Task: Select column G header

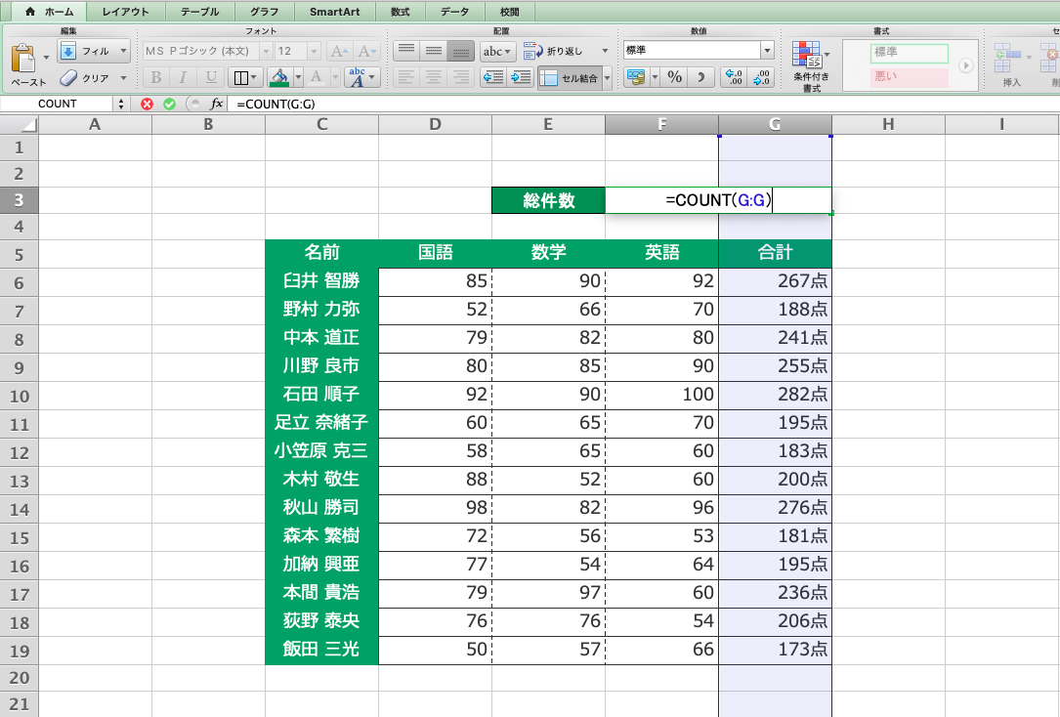Action: 775,124
